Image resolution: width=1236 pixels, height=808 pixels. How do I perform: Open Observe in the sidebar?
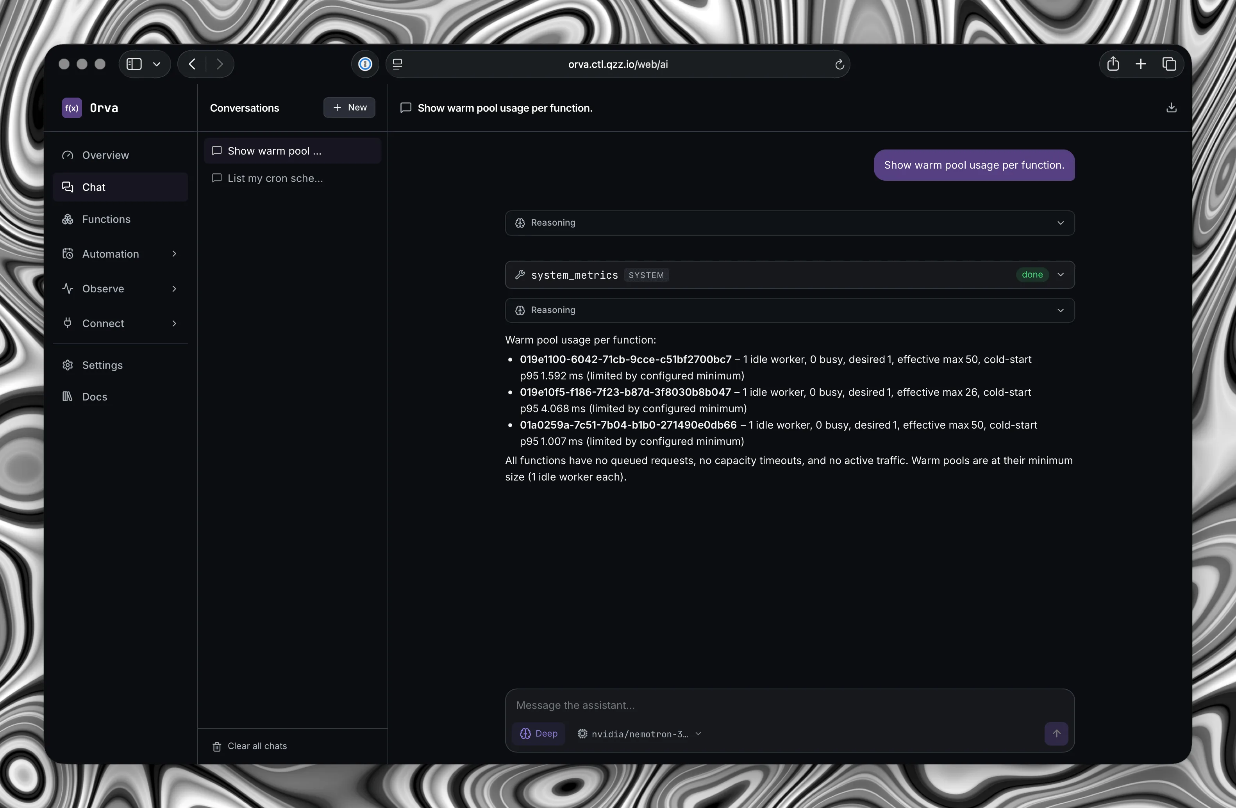point(120,288)
